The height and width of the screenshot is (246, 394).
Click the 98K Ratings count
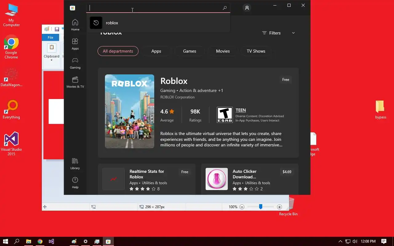pos(195,115)
